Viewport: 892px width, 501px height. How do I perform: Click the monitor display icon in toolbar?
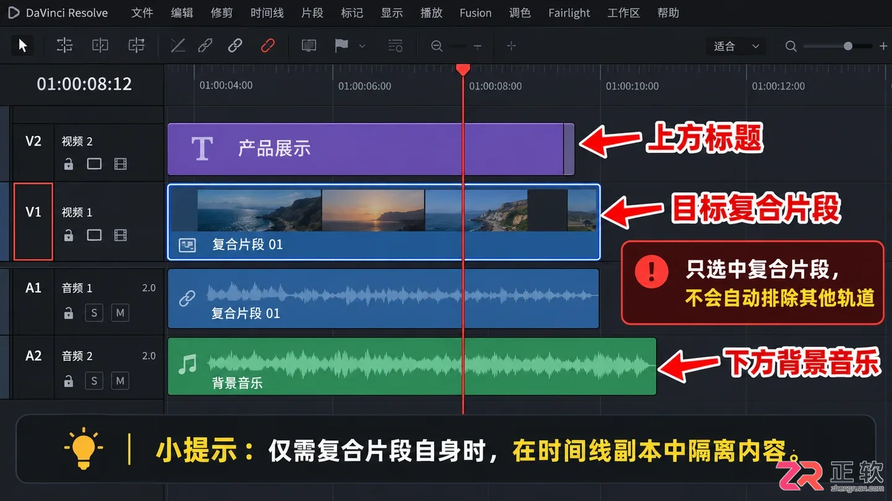coord(308,46)
